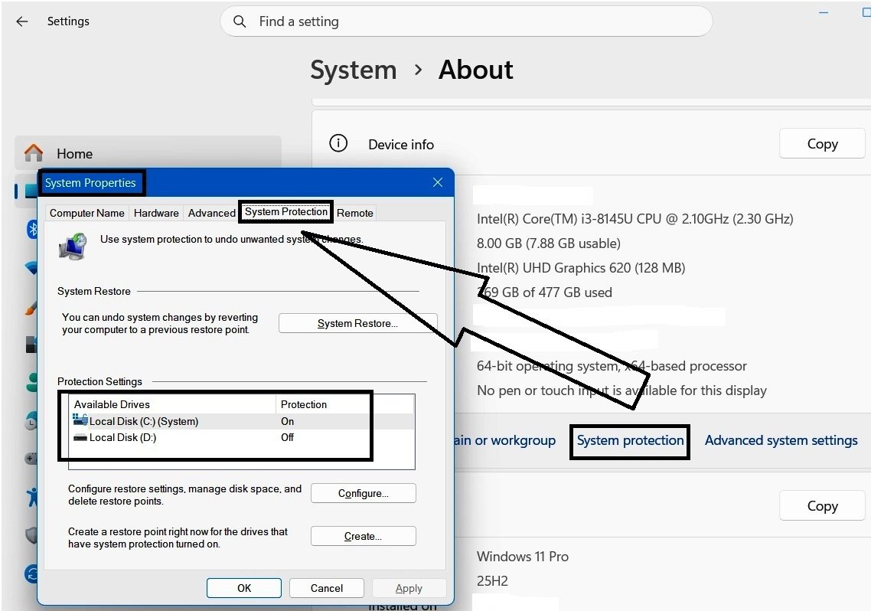Focus the Find a setting search box

coord(467,21)
